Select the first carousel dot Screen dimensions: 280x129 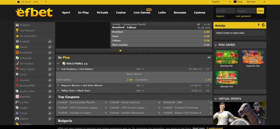(120, 51)
